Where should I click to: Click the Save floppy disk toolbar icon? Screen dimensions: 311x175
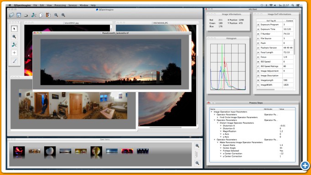pos(19,15)
